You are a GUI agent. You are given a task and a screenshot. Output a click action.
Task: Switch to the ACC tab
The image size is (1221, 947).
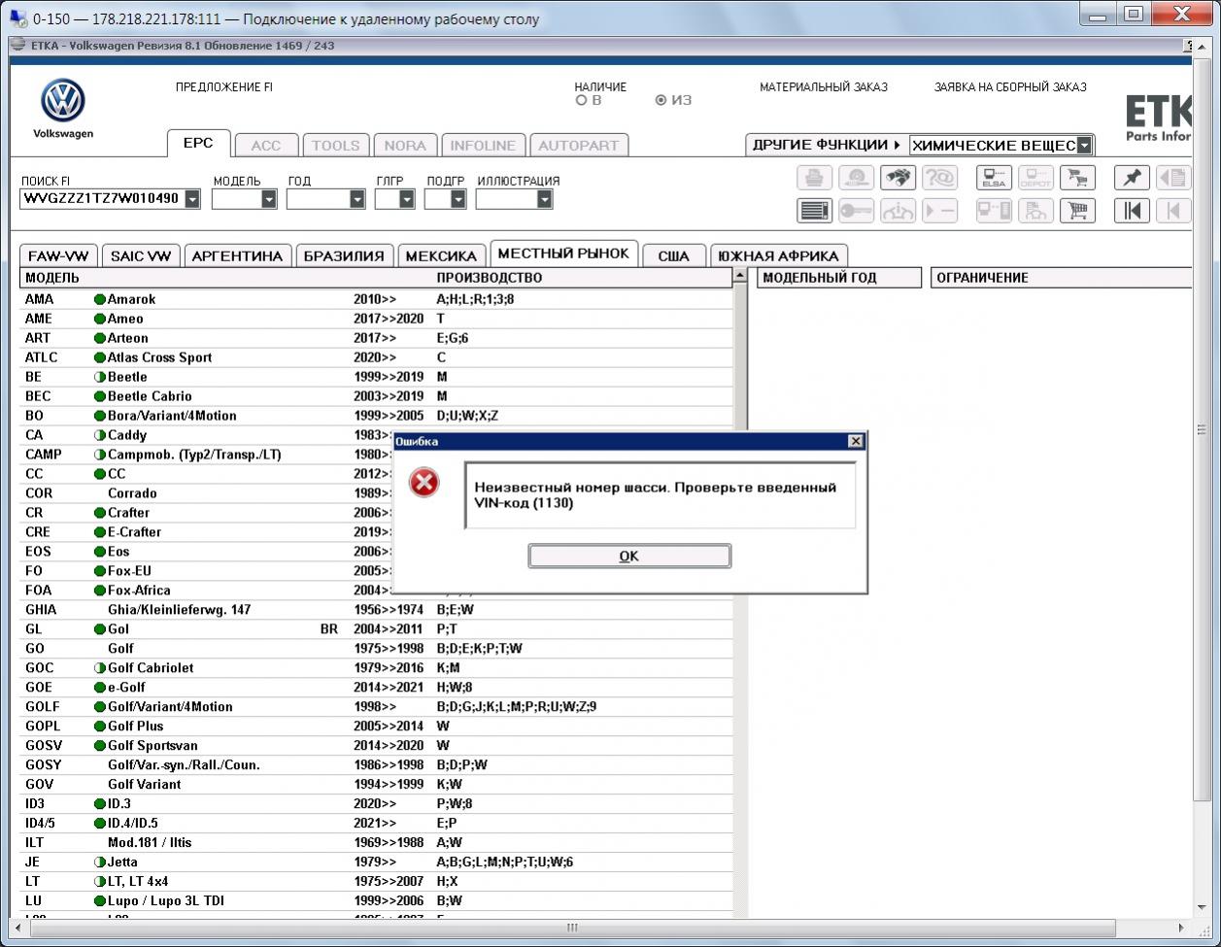265,146
